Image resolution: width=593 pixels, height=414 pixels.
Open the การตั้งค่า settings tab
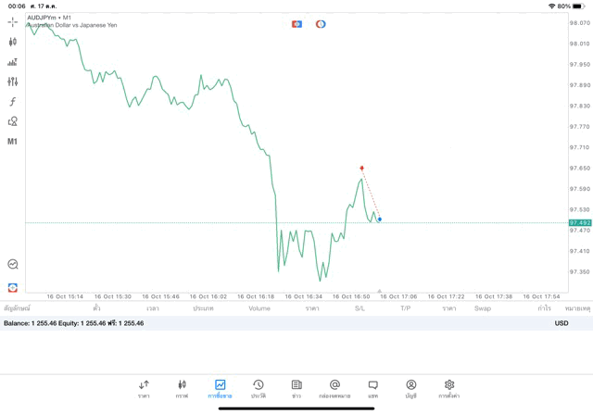pyautogui.click(x=449, y=388)
